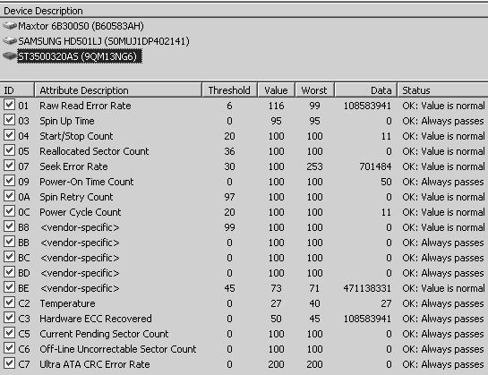The height and width of the screenshot is (375, 488).
Task: Toggle the Temperature attribute checkbox
Action: [x=9, y=303]
